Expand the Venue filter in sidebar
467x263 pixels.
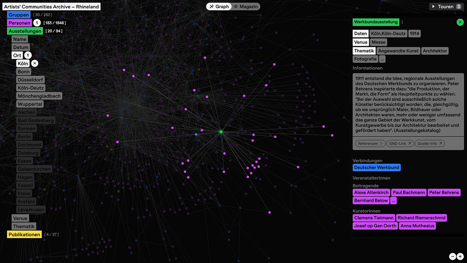(x=20, y=218)
